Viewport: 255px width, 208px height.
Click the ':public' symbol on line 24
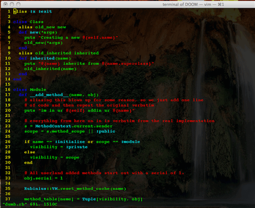106,131
